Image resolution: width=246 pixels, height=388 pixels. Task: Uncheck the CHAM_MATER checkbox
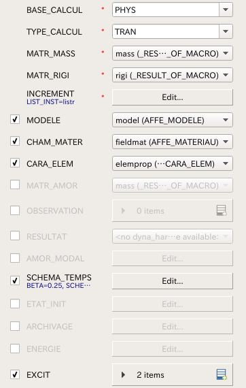(15, 142)
